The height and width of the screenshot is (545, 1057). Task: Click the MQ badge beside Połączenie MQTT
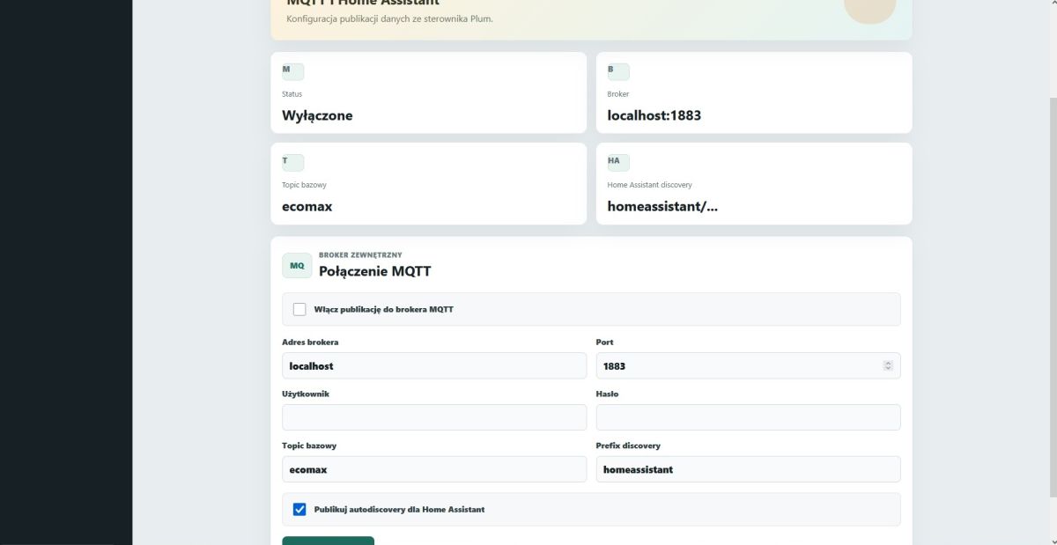297,265
